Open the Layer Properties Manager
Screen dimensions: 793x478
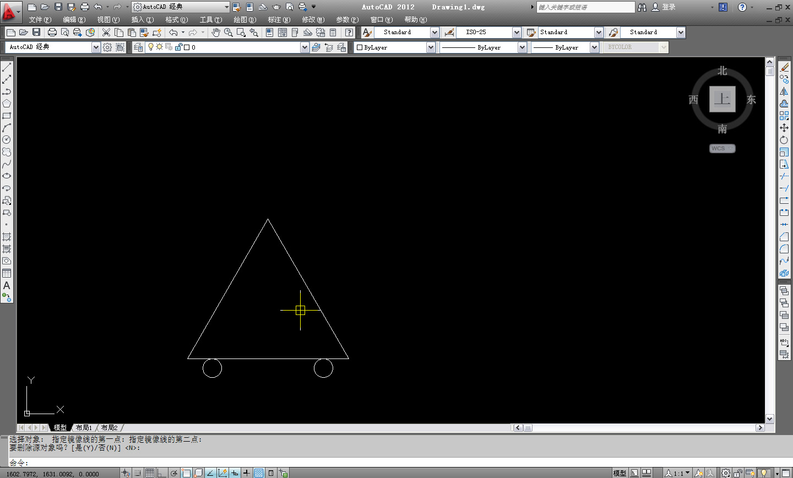pyautogui.click(x=138, y=47)
